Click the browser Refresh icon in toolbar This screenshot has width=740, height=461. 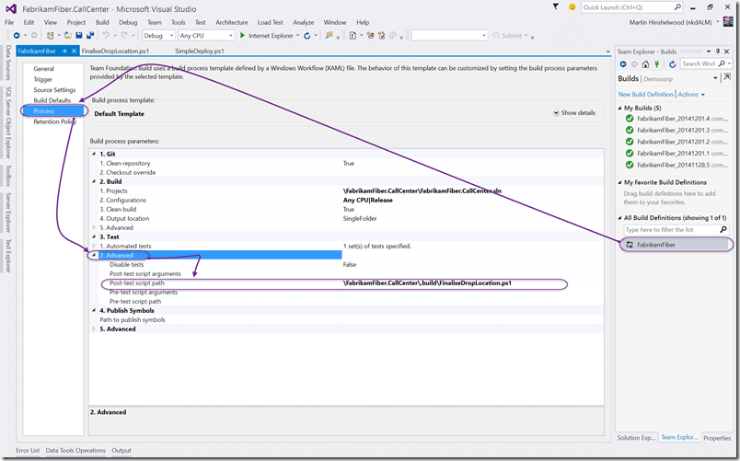click(x=307, y=35)
